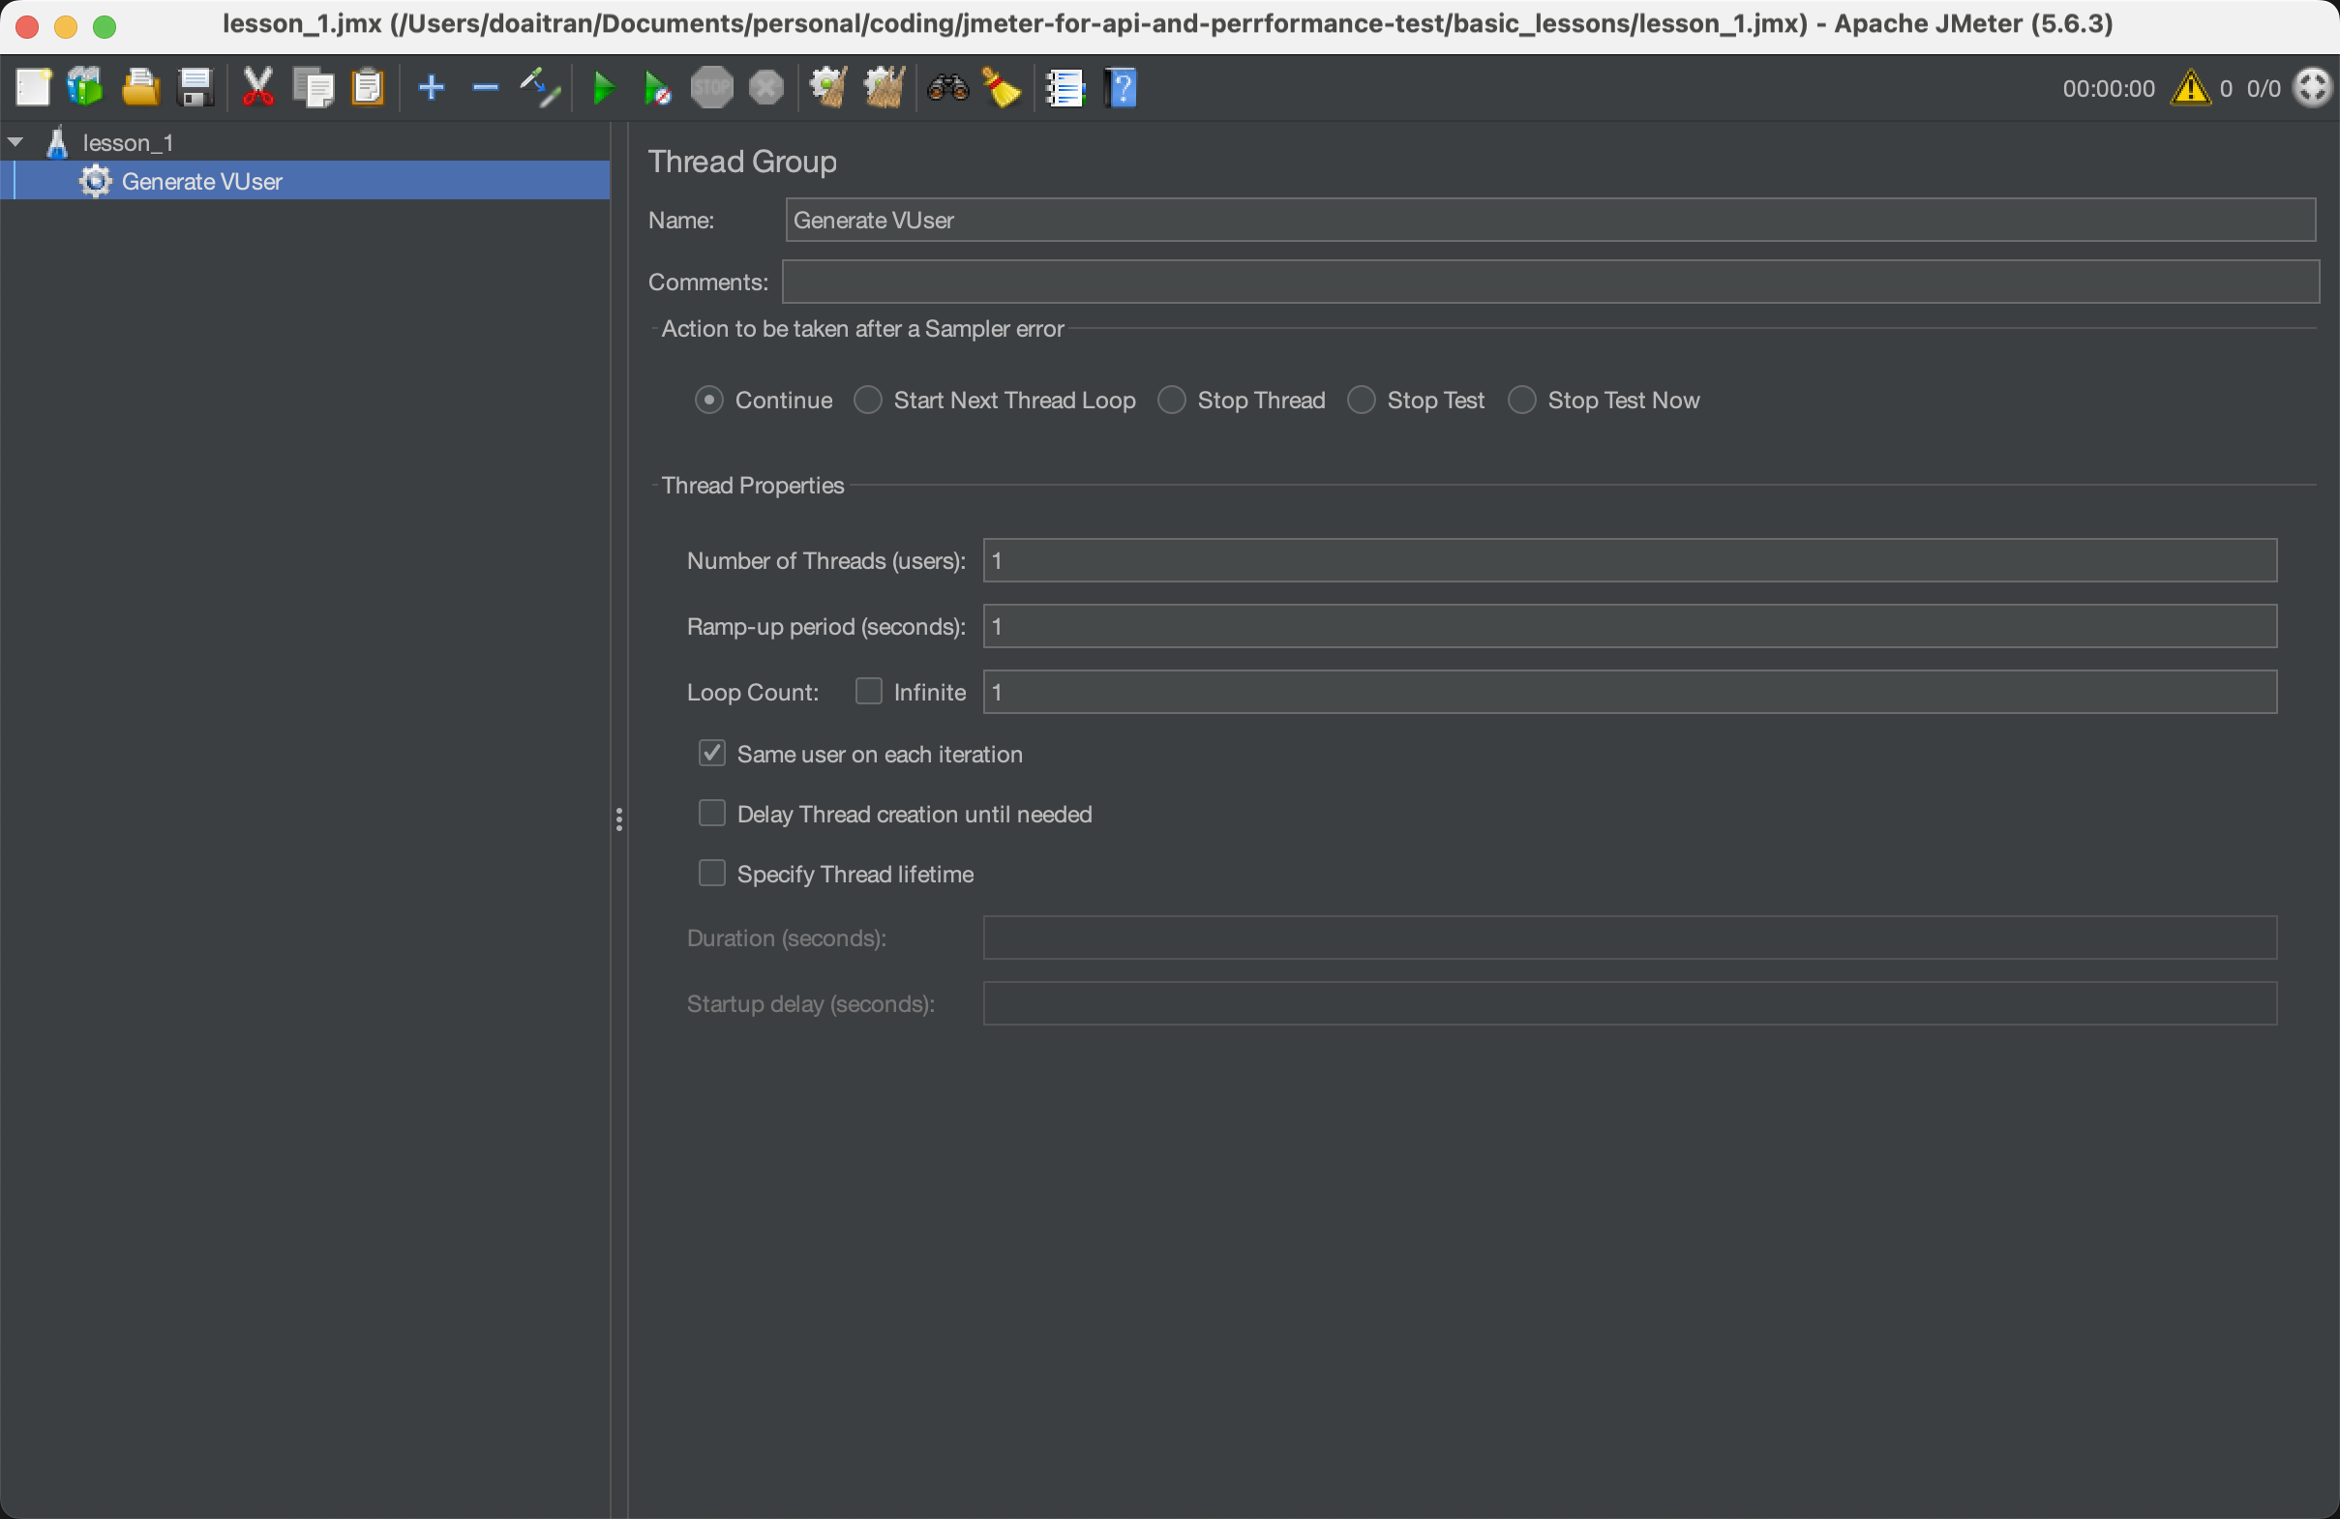The height and width of the screenshot is (1519, 2340).
Task: Click the split pane divider handle
Action: 618,819
